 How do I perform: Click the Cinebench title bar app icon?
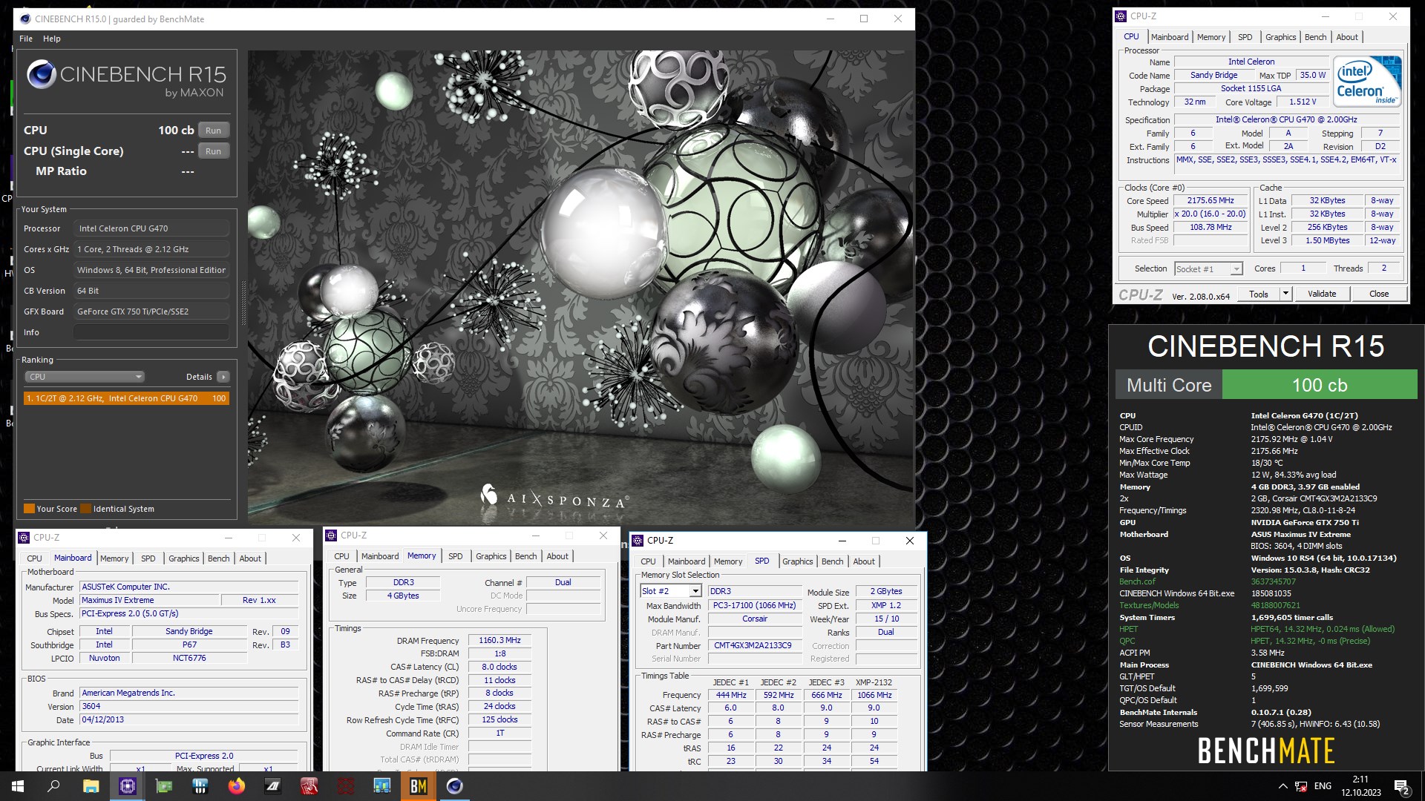24,19
